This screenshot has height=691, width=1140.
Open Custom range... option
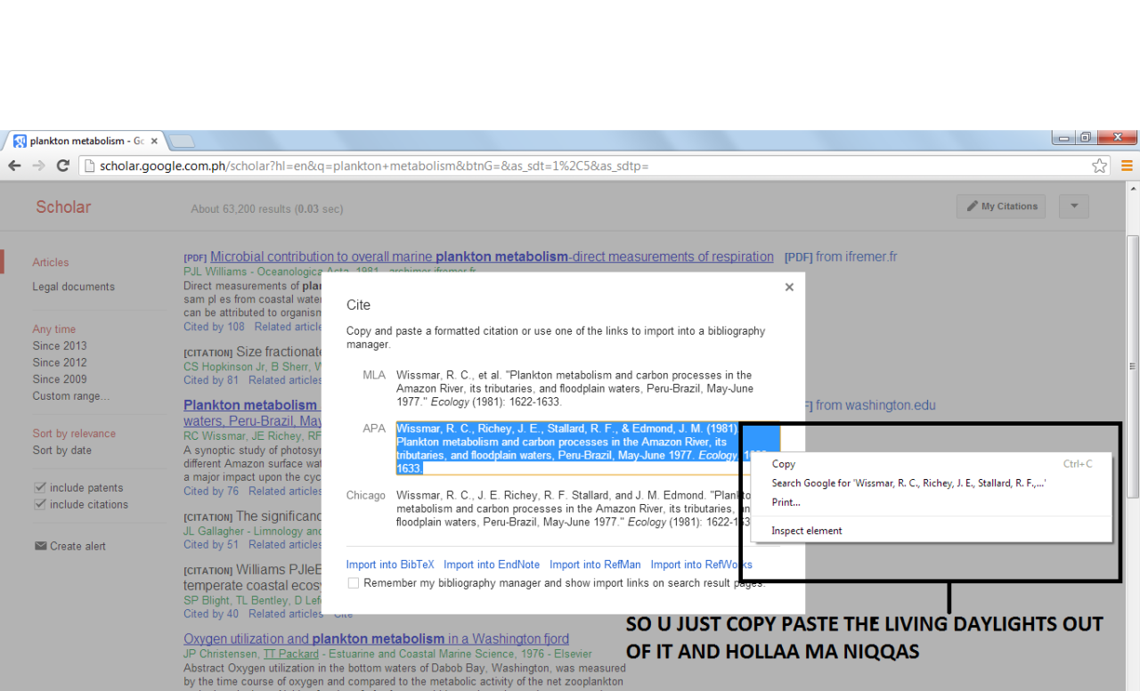coord(71,396)
